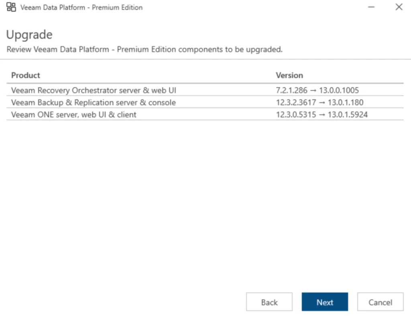
Task: Click the Product column header
Action: pyautogui.click(x=26, y=75)
